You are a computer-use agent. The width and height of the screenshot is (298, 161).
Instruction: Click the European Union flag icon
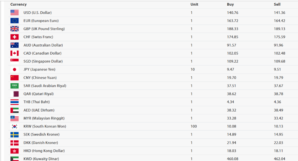(14, 21)
